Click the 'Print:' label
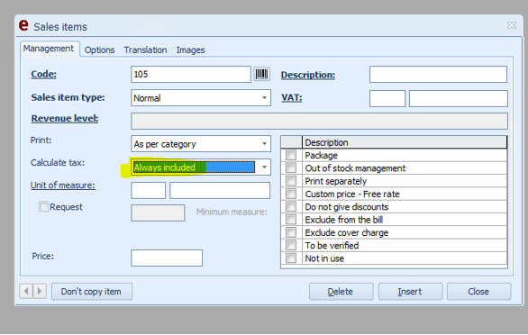 [41, 140]
